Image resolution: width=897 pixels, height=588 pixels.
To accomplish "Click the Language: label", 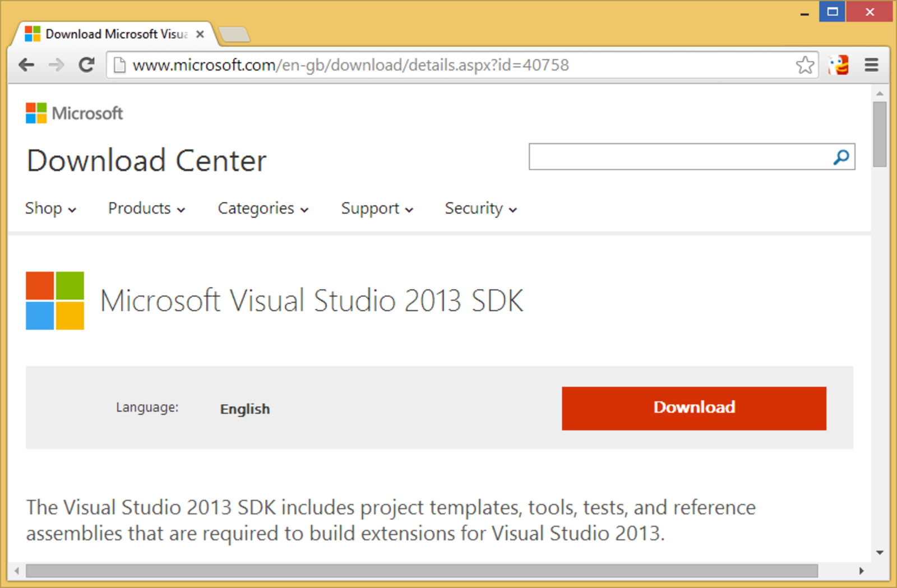I will (147, 408).
